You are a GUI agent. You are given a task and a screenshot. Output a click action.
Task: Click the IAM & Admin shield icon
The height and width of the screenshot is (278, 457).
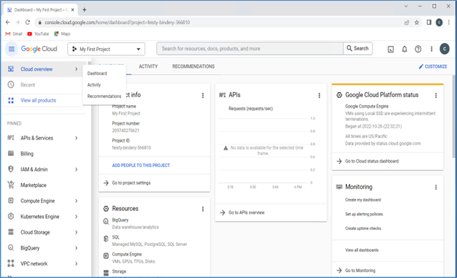[11, 169]
